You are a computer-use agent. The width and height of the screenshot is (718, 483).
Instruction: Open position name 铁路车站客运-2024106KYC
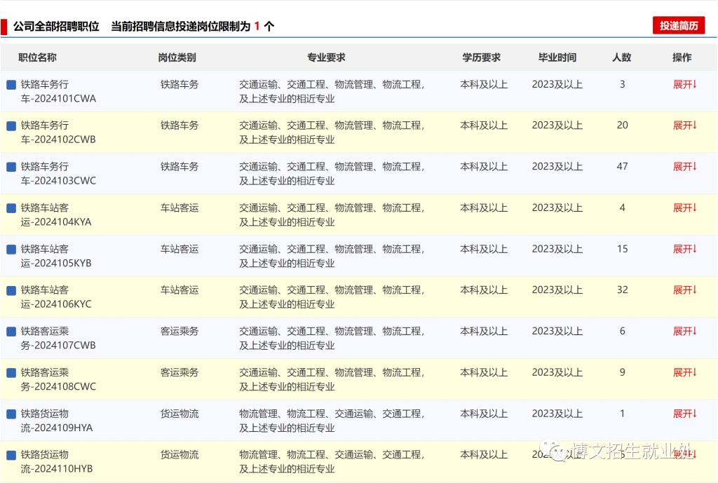55,297
